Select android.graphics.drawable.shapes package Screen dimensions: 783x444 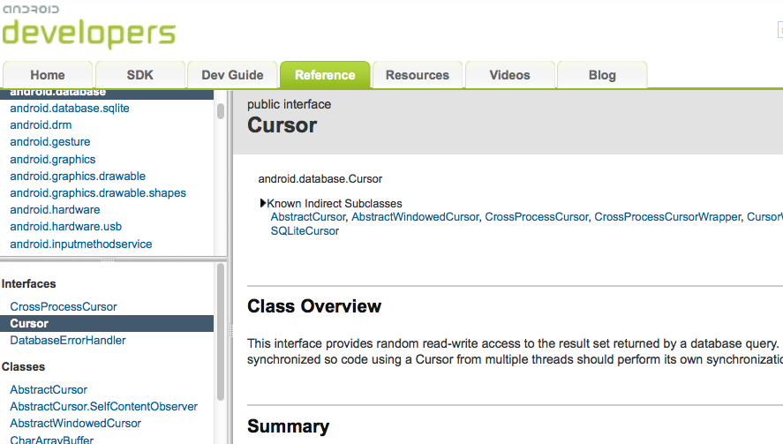pyautogui.click(x=98, y=192)
